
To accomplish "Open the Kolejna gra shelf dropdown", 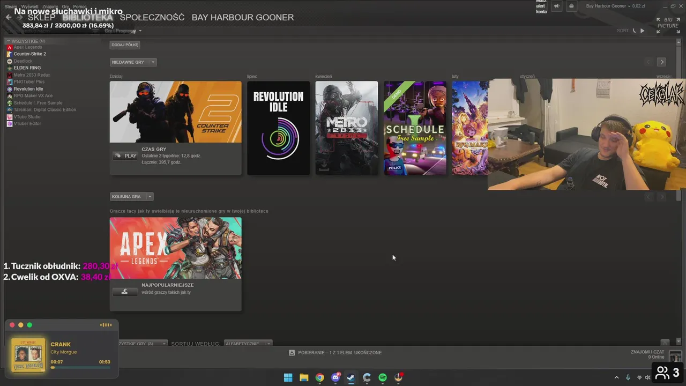I will [x=150, y=197].
